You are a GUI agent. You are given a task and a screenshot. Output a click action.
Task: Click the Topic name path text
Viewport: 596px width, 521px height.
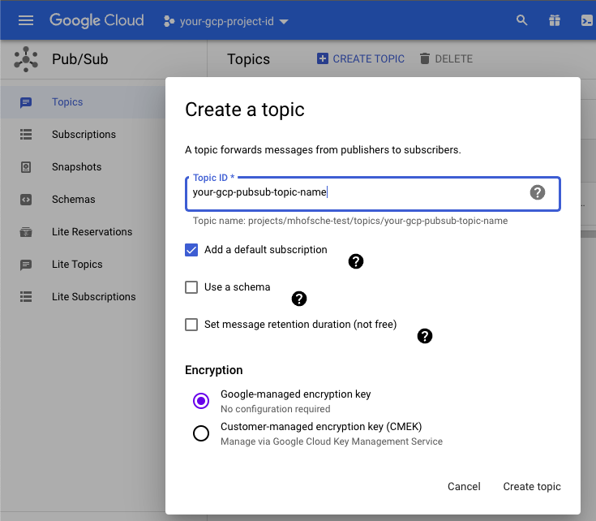[350, 221]
